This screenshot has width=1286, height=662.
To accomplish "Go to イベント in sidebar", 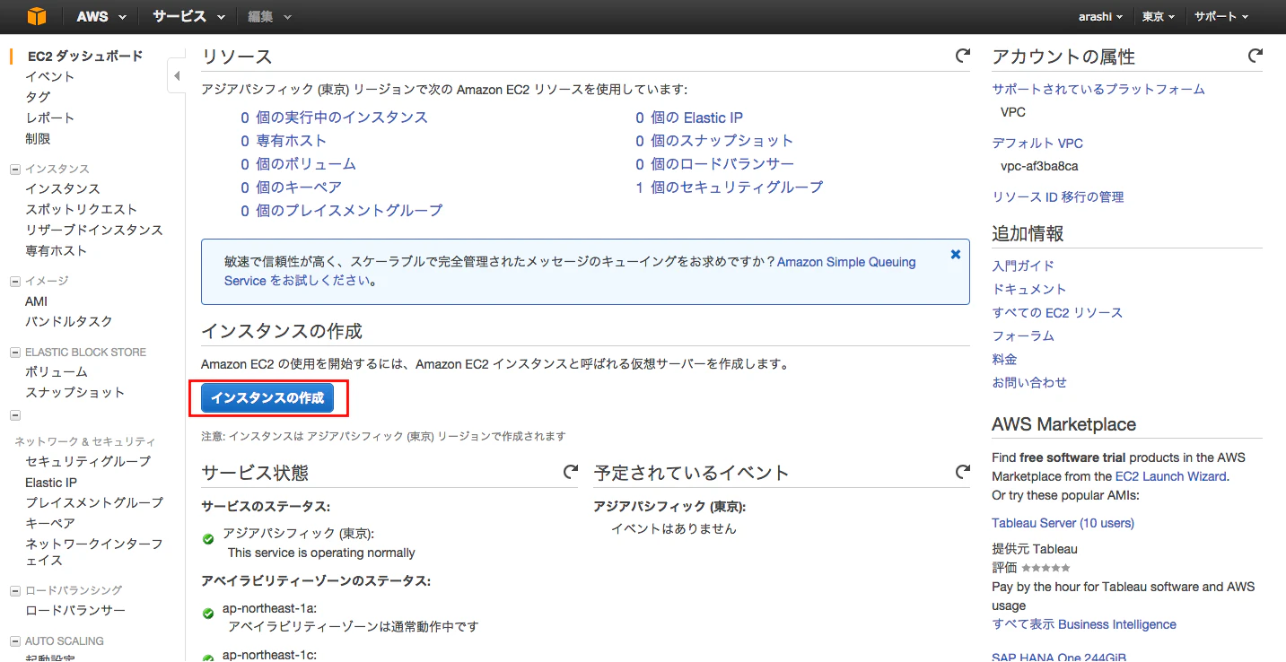I will point(50,76).
